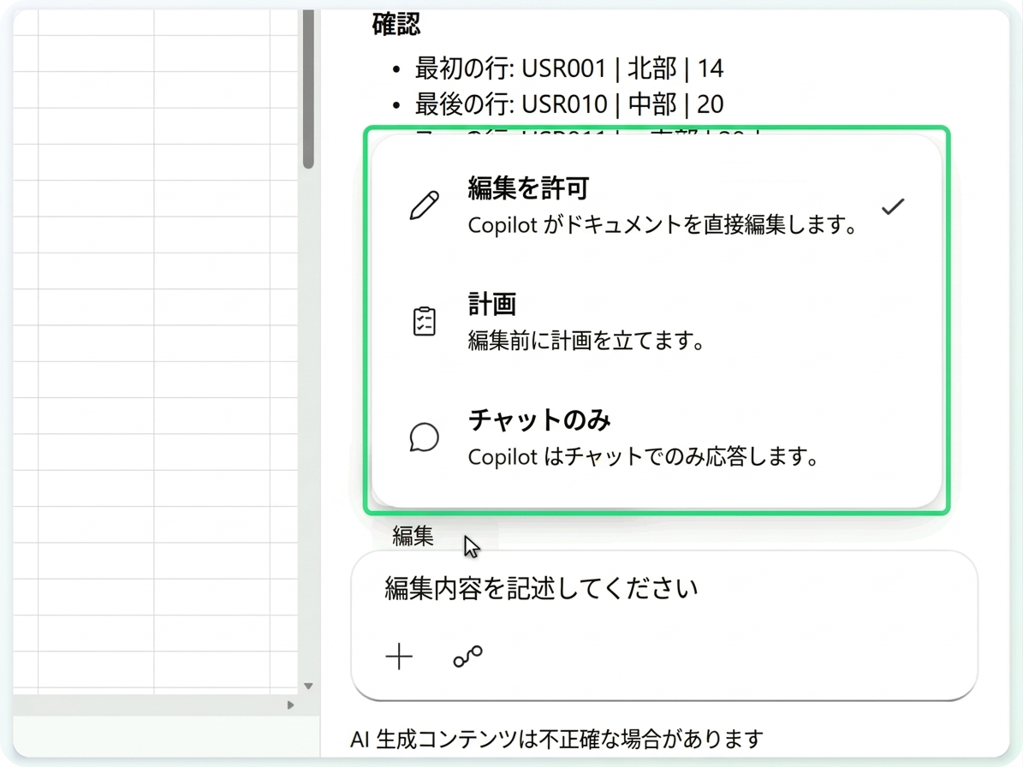This screenshot has width=1023, height=767.
Task: Click the description Copilot がドキュメントを直接編集します。
Action: coord(663,225)
